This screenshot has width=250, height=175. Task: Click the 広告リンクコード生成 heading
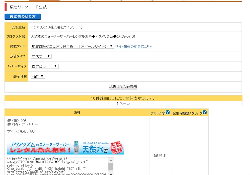[x=28, y=7]
